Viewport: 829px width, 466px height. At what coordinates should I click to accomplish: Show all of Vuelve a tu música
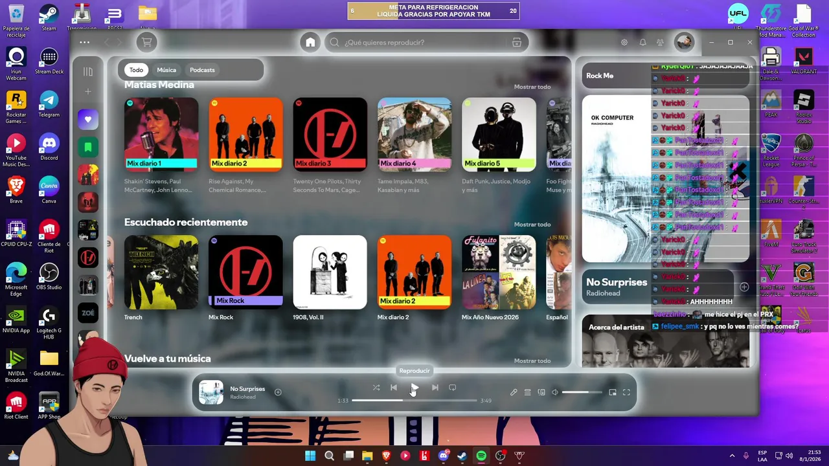532,361
